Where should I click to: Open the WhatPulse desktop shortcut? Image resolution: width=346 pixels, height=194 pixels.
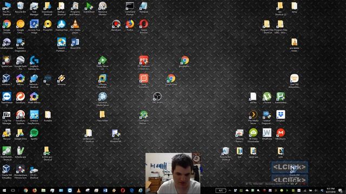tap(267, 134)
